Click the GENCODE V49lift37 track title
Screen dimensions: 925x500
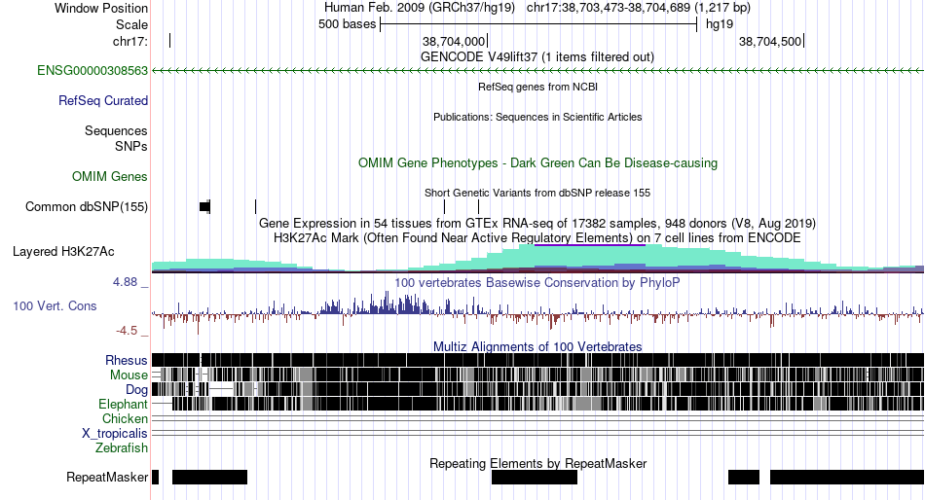(537, 57)
